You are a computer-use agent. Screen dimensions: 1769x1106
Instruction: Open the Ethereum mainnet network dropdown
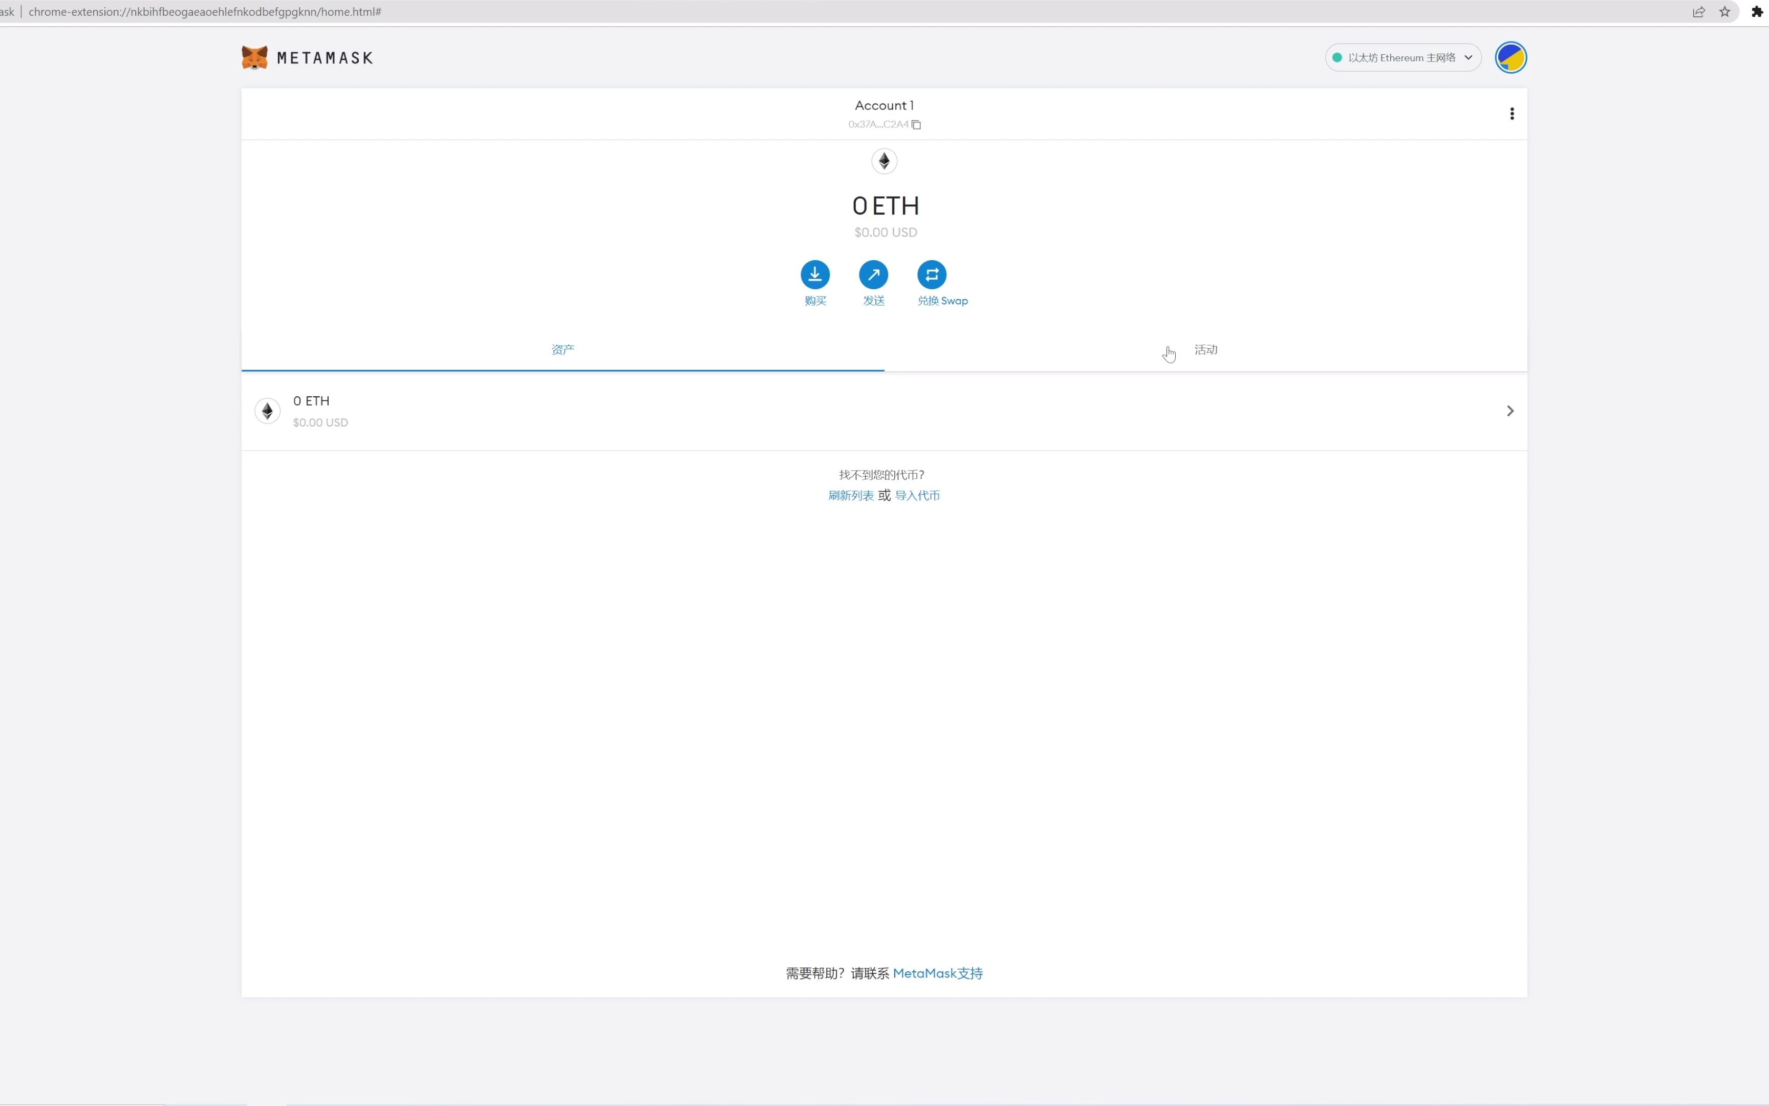tap(1403, 57)
